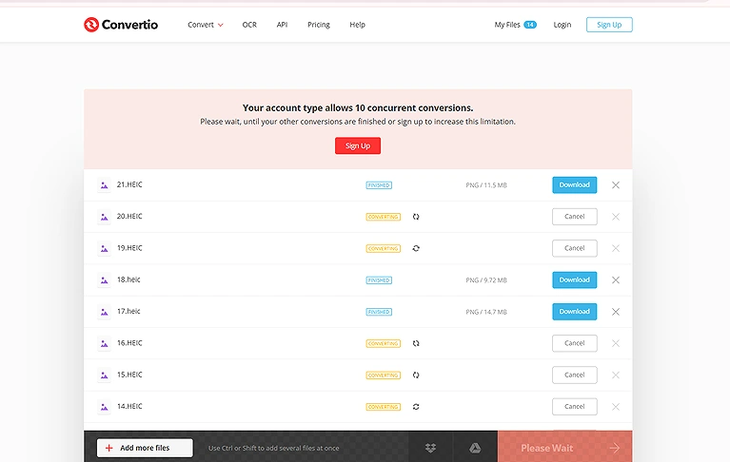Screen dimensions: 730x462
Task: Click the PNG / 11.5 MB size text
Action: tap(486, 185)
